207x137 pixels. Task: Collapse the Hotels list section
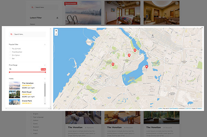pyautogui.click(x=45, y=79)
